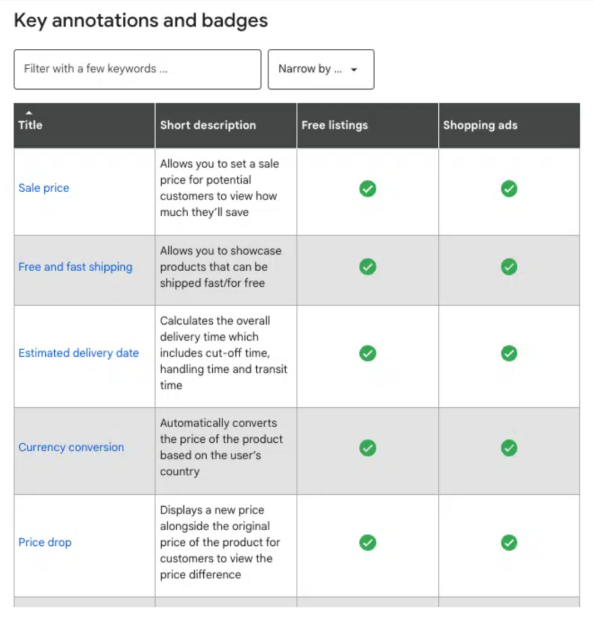Click Sale price free listings green checkmark
Viewport: 594px width, 617px height.
pos(367,189)
